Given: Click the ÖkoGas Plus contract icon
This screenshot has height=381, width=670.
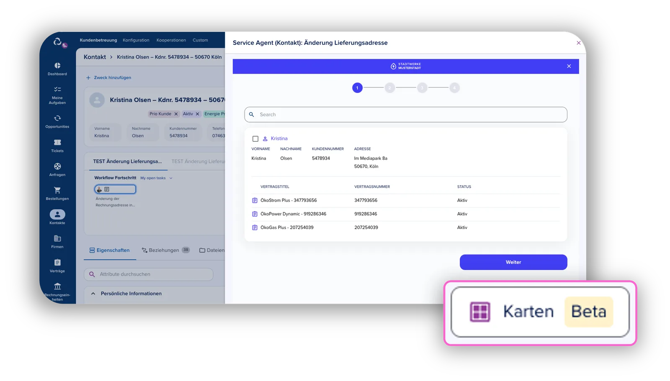Looking at the screenshot, I should coord(255,228).
